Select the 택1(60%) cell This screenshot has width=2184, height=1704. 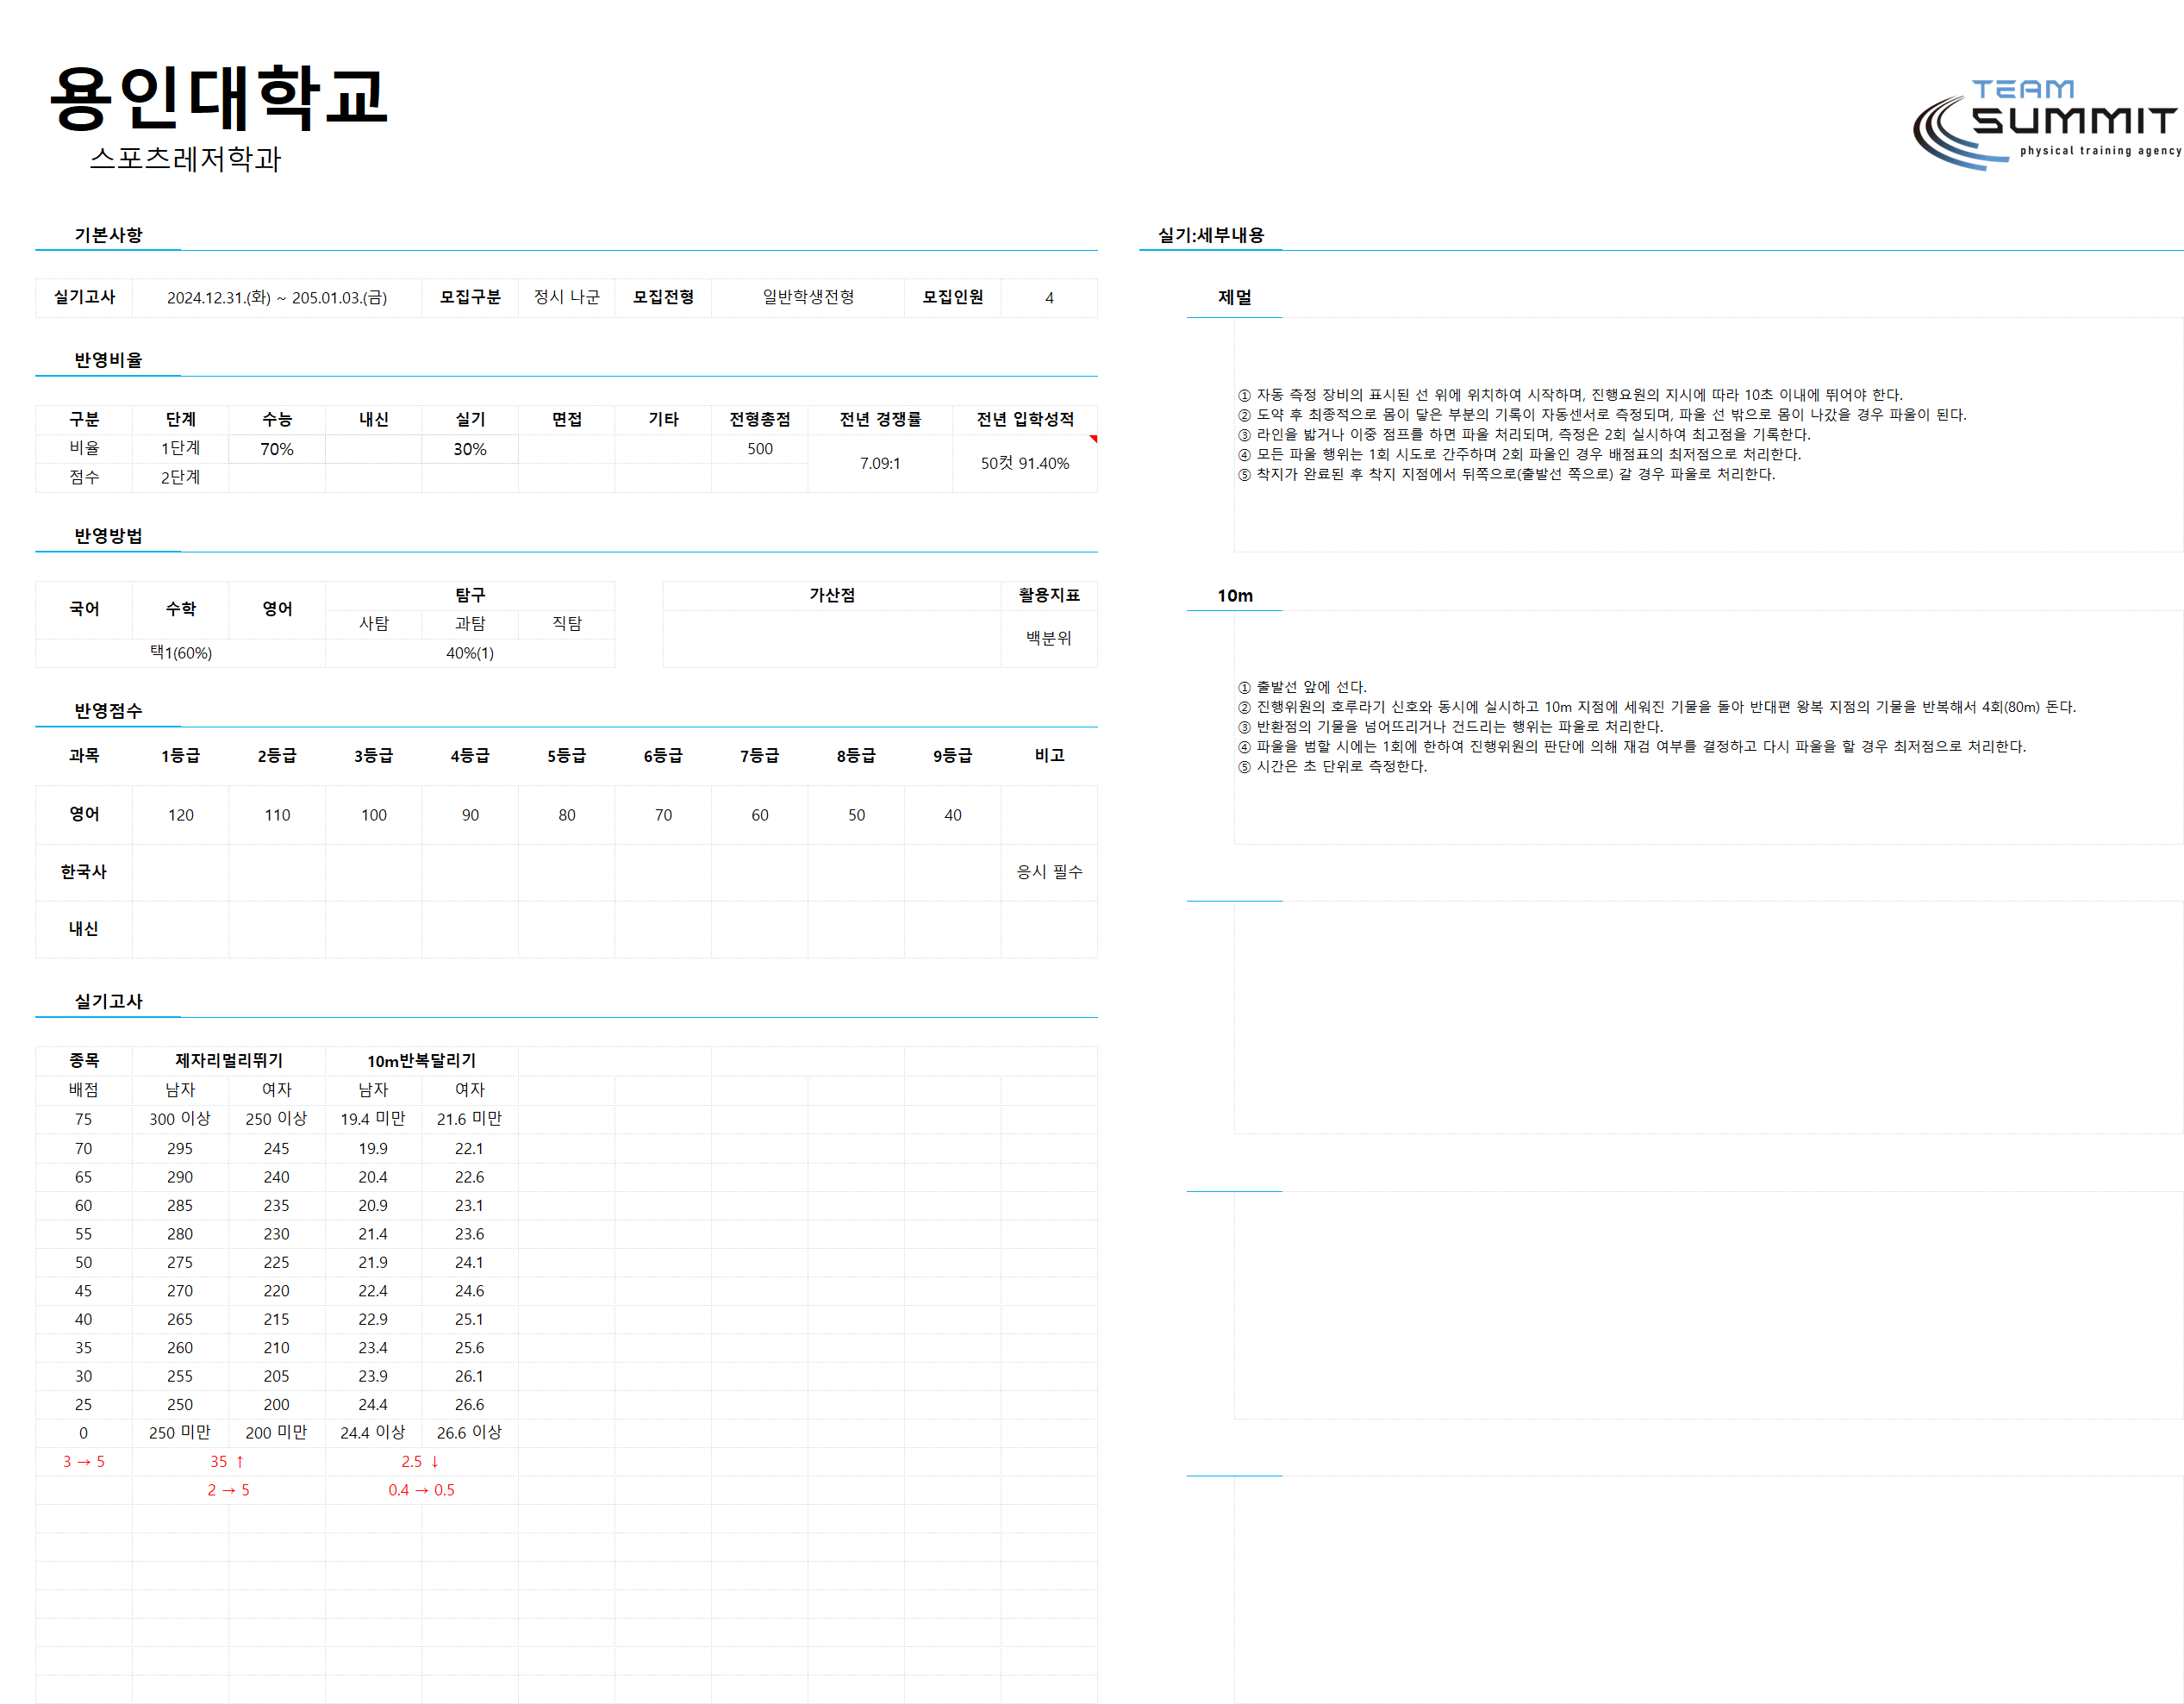click(x=181, y=653)
